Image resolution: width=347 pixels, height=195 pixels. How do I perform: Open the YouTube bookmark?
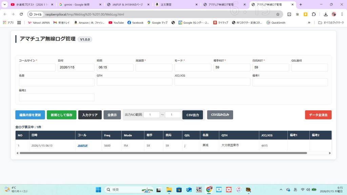click(x=116, y=23)
